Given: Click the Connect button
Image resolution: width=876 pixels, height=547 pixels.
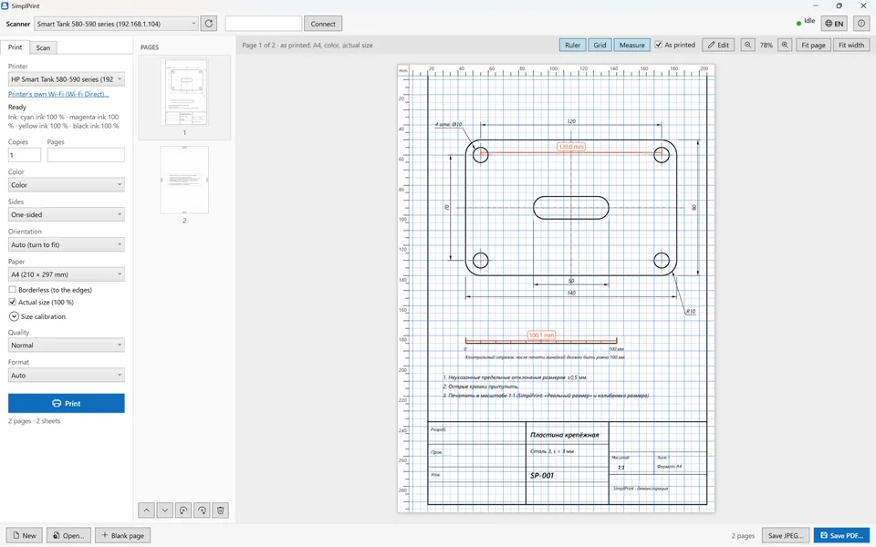Looking at the screenshot, I should (x=323, y=24).
